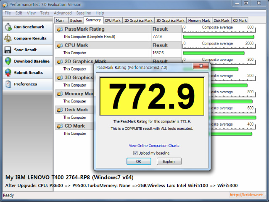This screenshot has height=202, width=269.
Task: Minimize the PerformanceTest window
Action: pos(237,3)
